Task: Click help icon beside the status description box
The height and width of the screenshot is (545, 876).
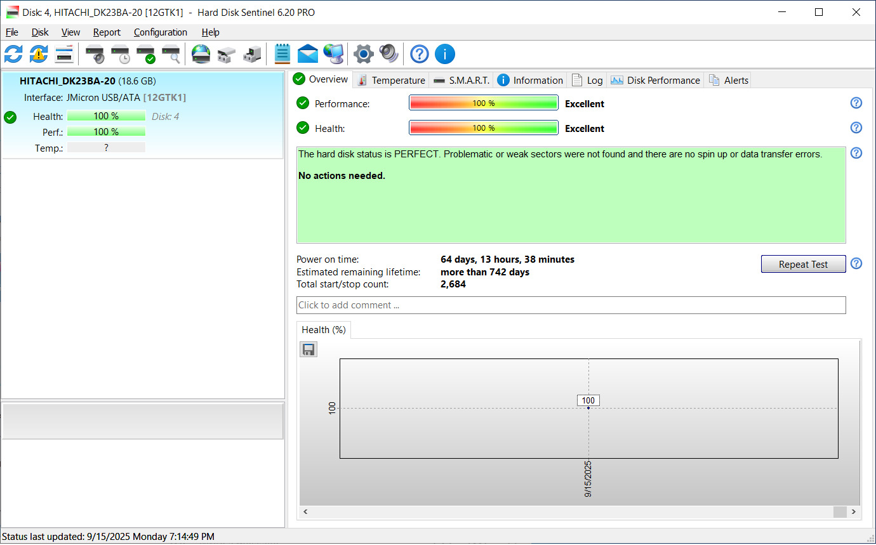Action: point(856,153)
